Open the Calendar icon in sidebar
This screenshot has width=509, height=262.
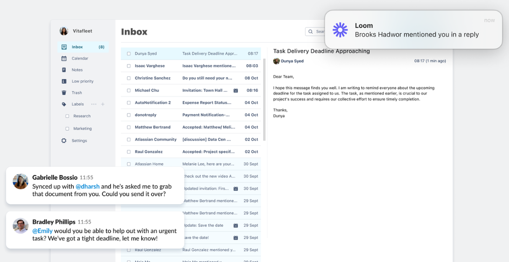(64, 58)
